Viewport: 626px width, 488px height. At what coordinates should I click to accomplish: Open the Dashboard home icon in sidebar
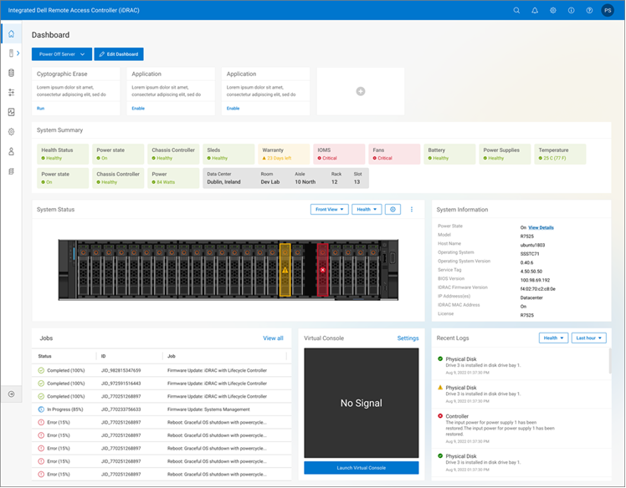(x=11, y=34)
